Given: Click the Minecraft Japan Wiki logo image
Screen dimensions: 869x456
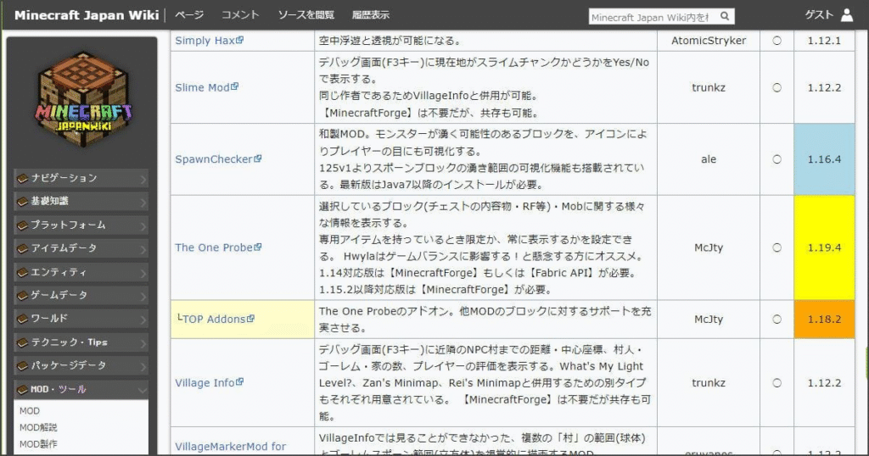Looking at the screenshot, I should (x=83, y=100).
